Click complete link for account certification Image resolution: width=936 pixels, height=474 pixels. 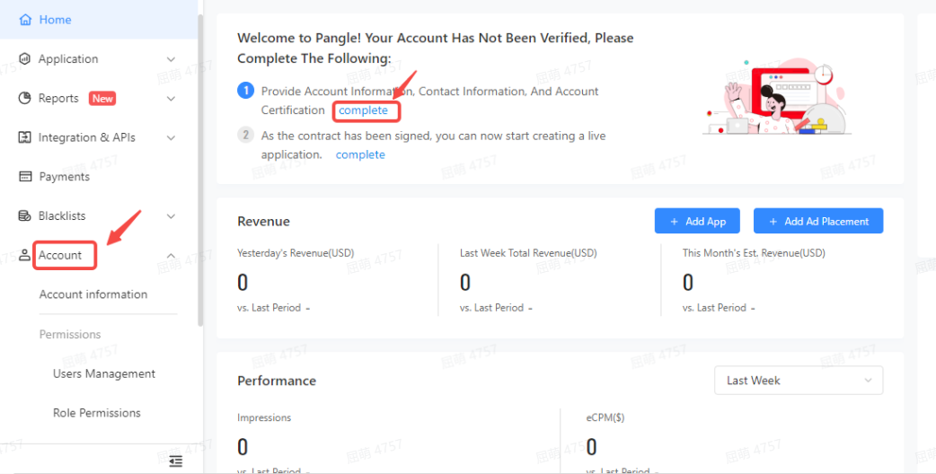[x=363, y=110]
